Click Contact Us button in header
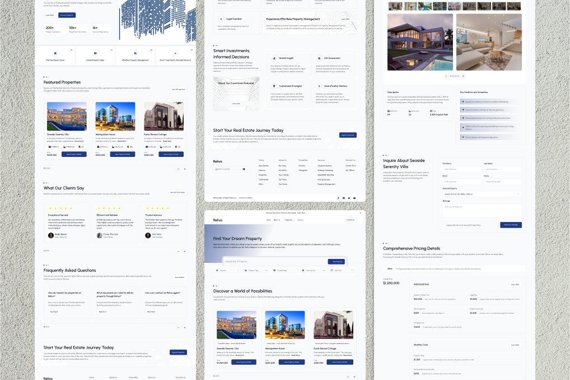Image resolution: width=570 pixels, height=380 pixels. tap(350, 220)
